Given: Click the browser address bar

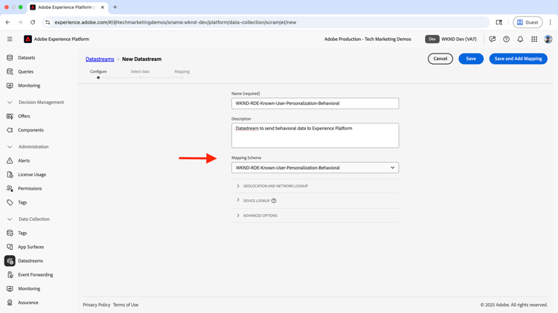Looking at the screenshot, I should coord(266,22).
